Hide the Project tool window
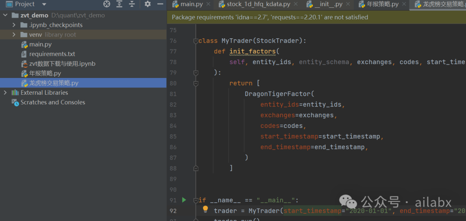Viewport: 466px width, 221px height. pyautogui.click(x=160, y=4)
